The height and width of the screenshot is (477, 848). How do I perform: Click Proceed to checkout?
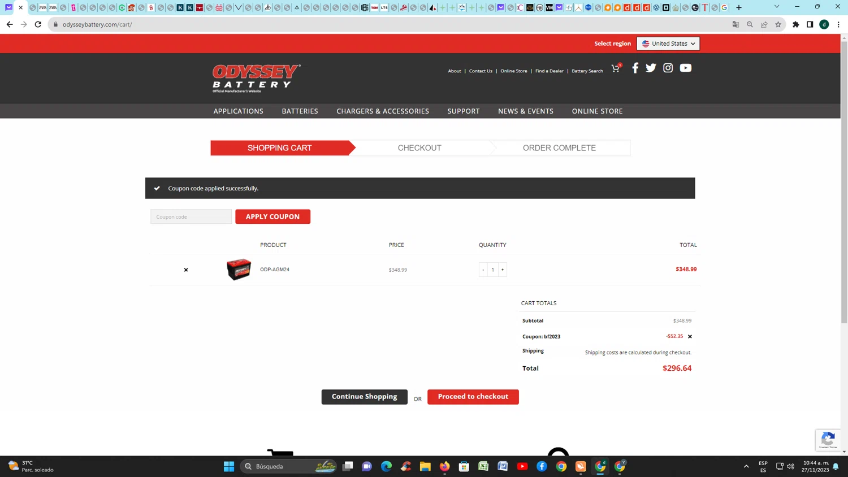point(473,397)
